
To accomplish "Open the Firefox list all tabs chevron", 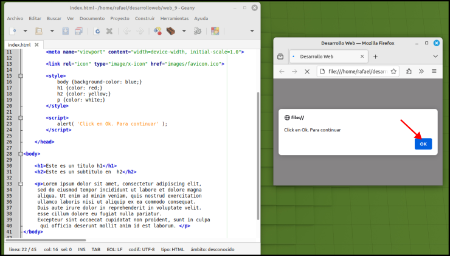I will [435, 57].
